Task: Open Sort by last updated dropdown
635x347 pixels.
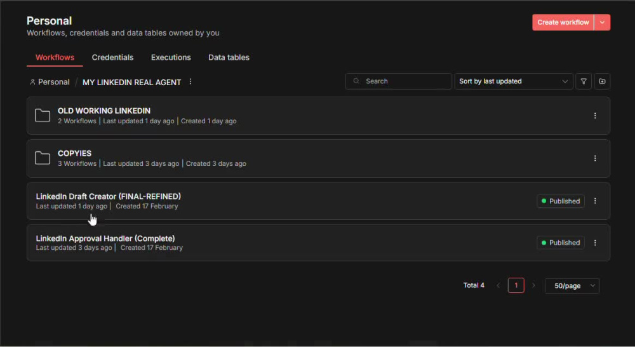Action: (x=514, y=81)
